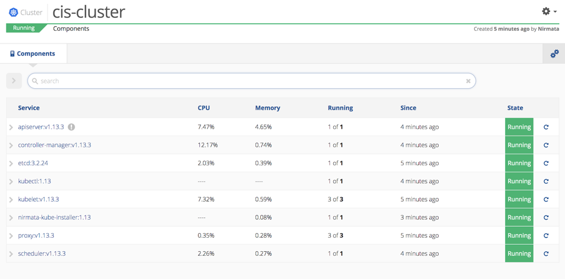
Task: Click the warning icon next to apiserver
Action: [x=71, y=127]
